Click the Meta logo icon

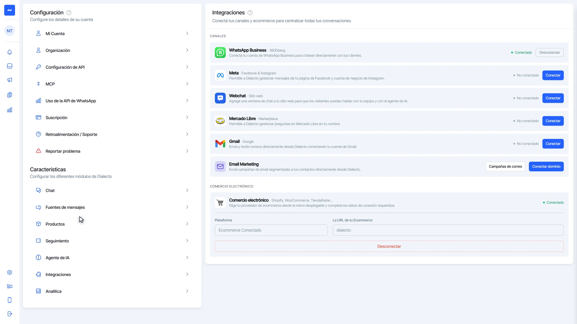(x=220, y=75)
